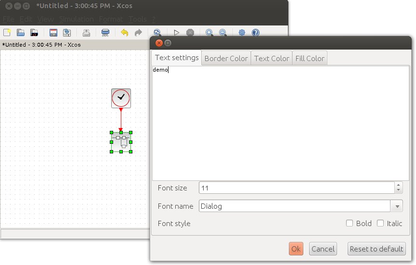Screen dimensions: 416x265
Task: Enable the Italic checkbox
Action: [x=380, y=223]
